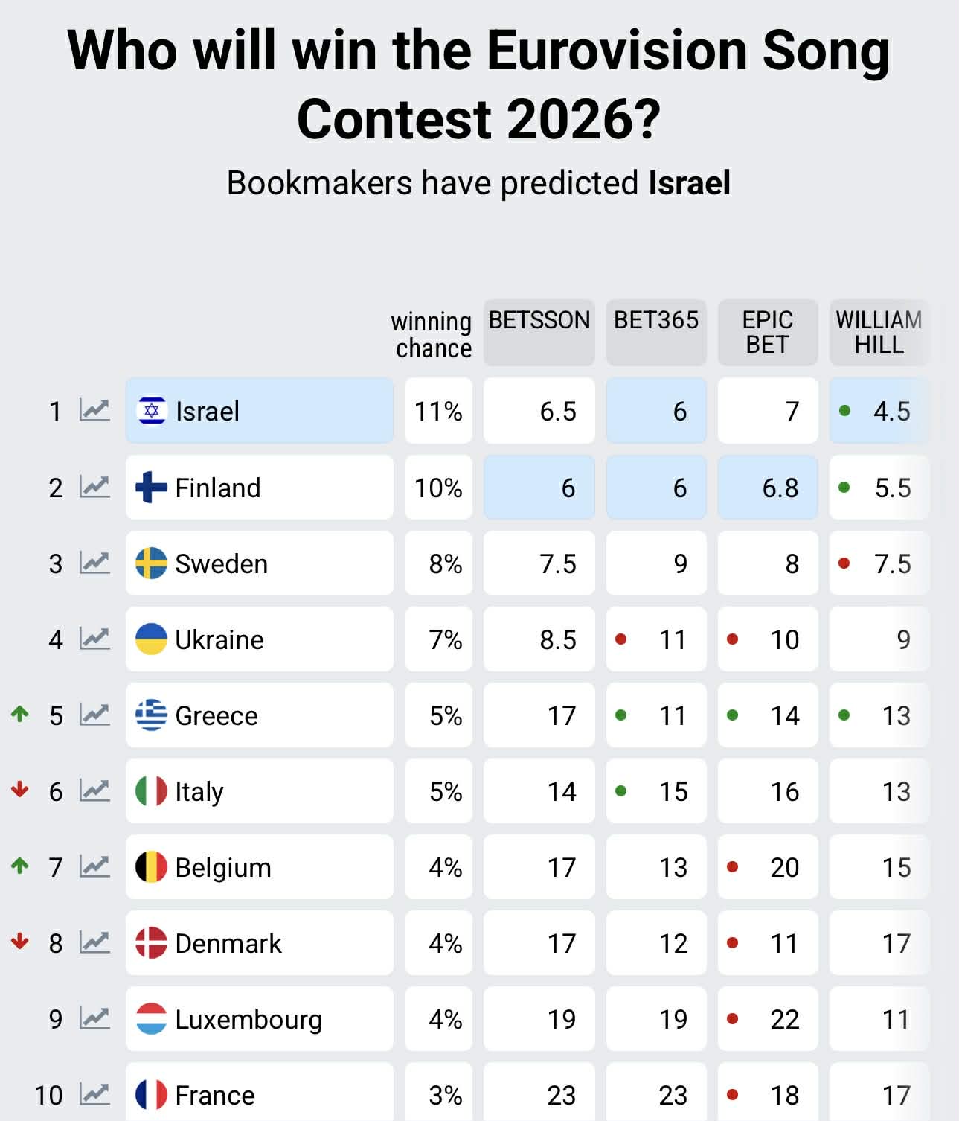The width and height of the screenshot is (959, 1121).
Task: Open the Finland country link
Action: tap(218, 488)
